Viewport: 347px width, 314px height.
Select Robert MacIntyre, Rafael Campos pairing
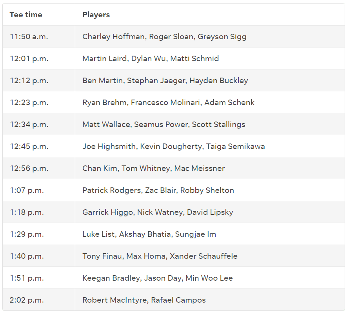(144, 300)
